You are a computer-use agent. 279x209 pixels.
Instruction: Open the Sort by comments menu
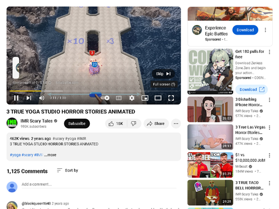[68, 170]
